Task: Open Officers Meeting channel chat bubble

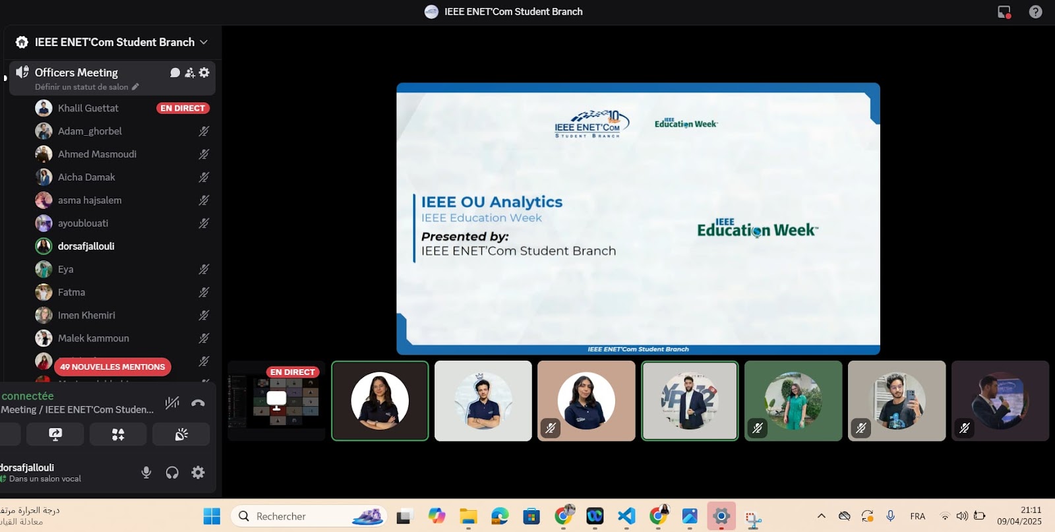Action: pyautogui.click(x=175, y=73)
